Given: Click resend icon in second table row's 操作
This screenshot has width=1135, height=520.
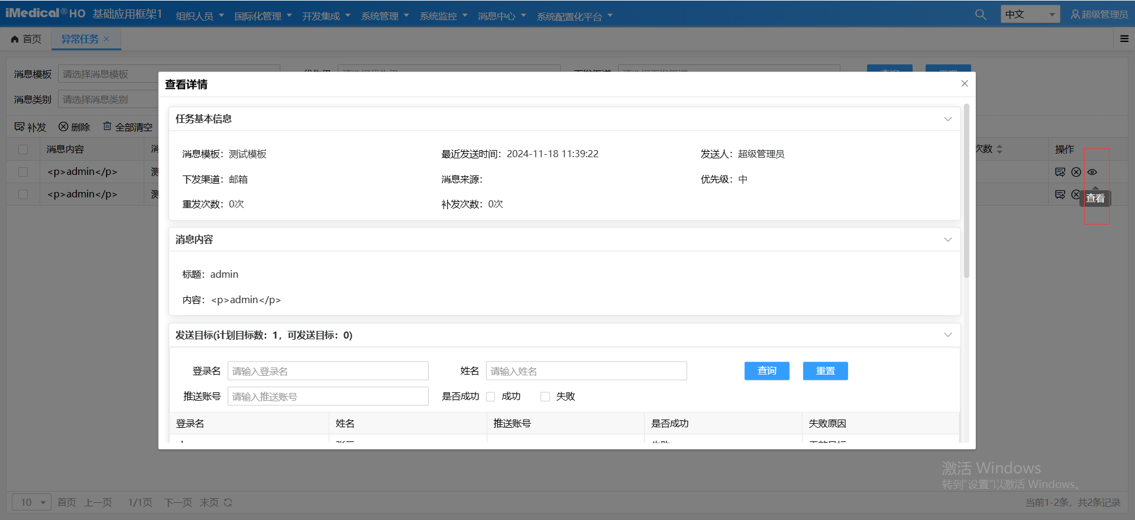Looking at the screenshot, I should [x=1060, y=194].
